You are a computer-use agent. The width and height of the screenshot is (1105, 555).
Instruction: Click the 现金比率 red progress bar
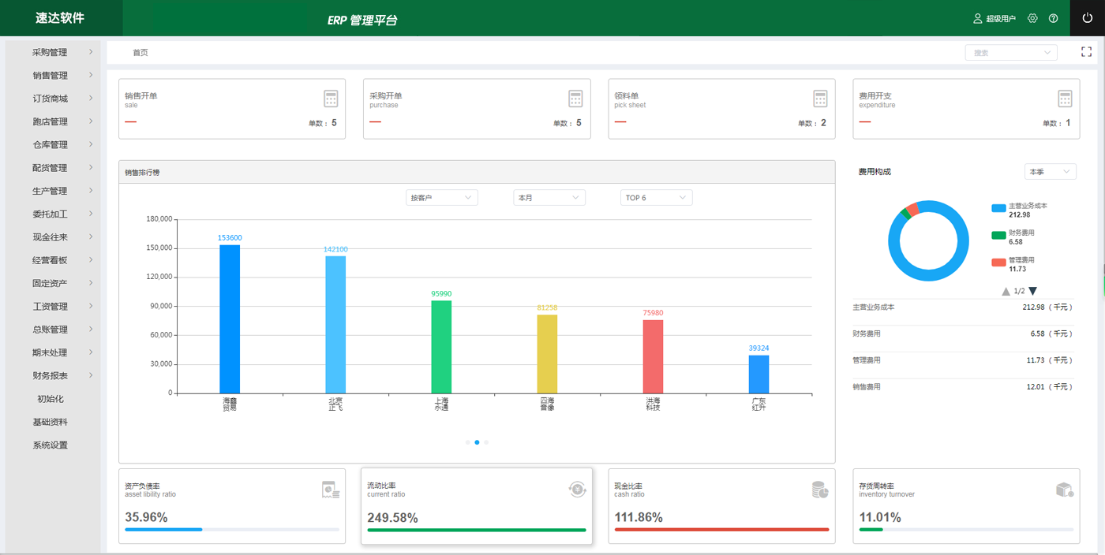point(721,530)
